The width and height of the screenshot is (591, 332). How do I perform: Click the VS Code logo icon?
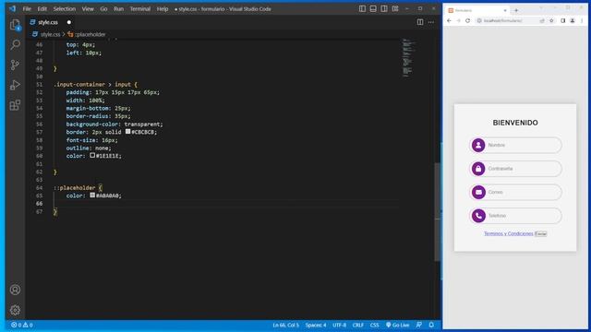point(12,8)
